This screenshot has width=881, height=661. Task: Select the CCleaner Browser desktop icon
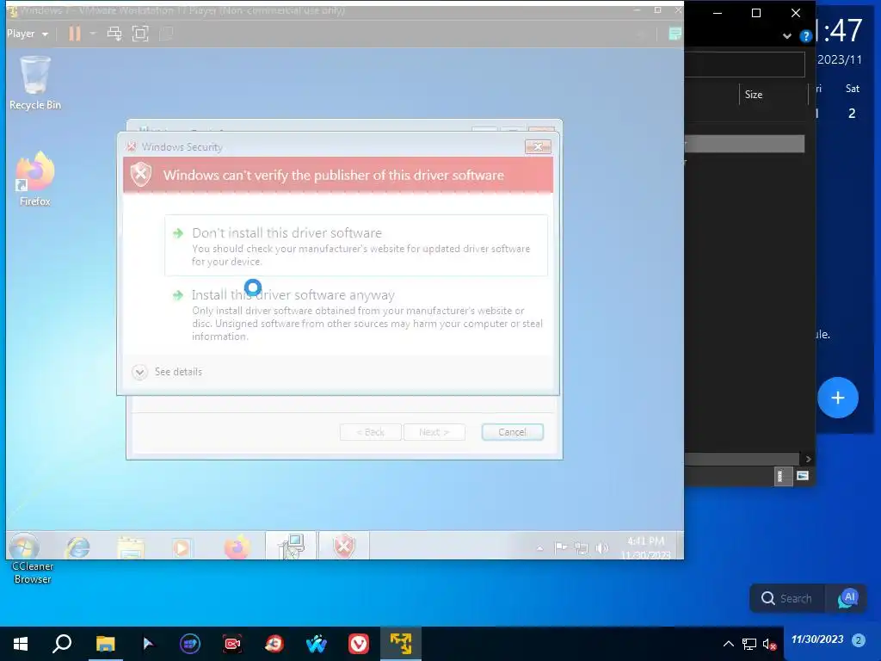(33, 572)
